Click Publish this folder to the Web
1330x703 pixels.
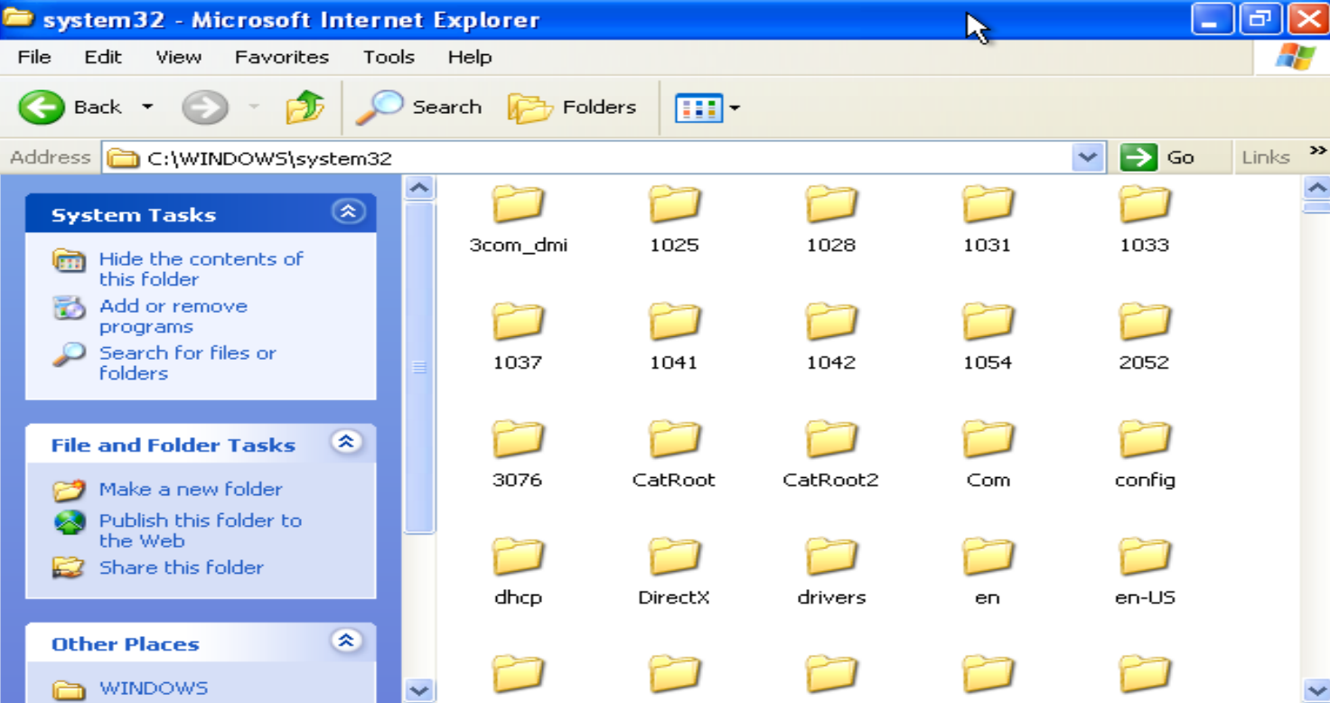click(200, 530)
